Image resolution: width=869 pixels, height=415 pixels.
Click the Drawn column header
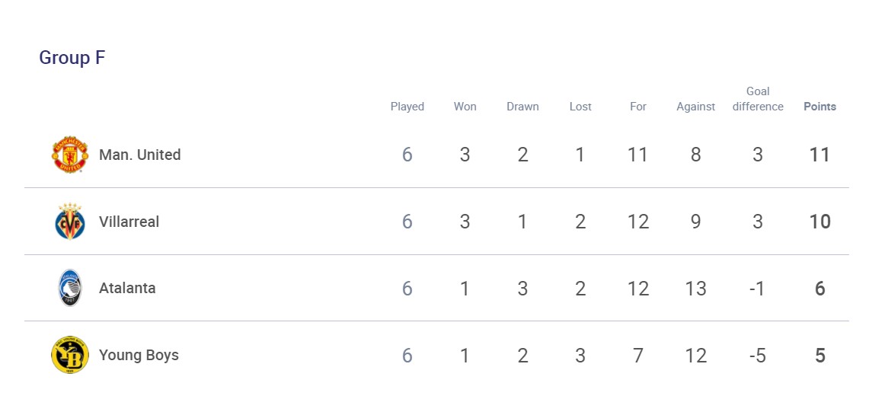[x=522, y=107]
